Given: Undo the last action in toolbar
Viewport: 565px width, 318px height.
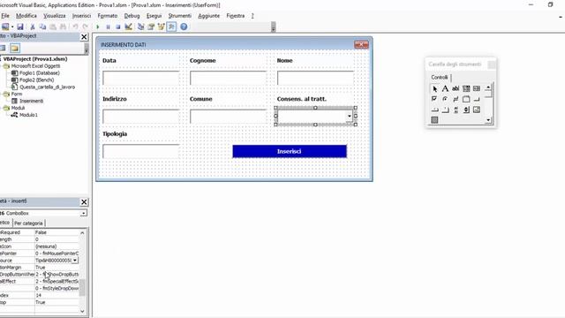Looking at the screenshot, I should [75, 26].
